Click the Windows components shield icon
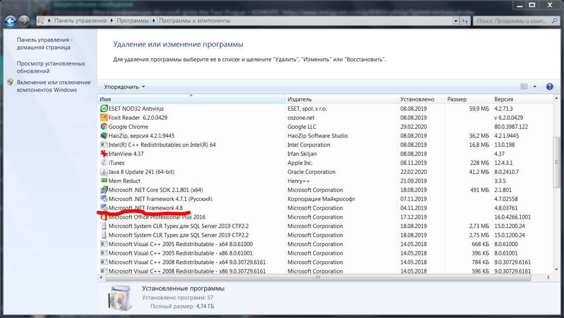The width and height of the screenshot is (564, 318). tap(10, 82)
